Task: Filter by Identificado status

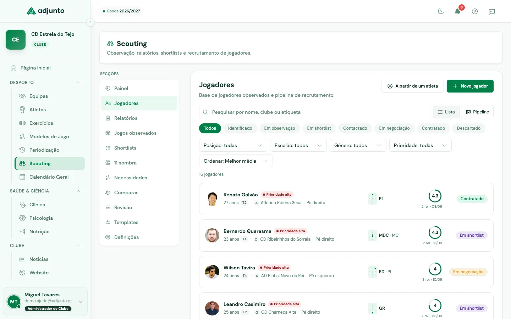Action: (x=240, y=128)
